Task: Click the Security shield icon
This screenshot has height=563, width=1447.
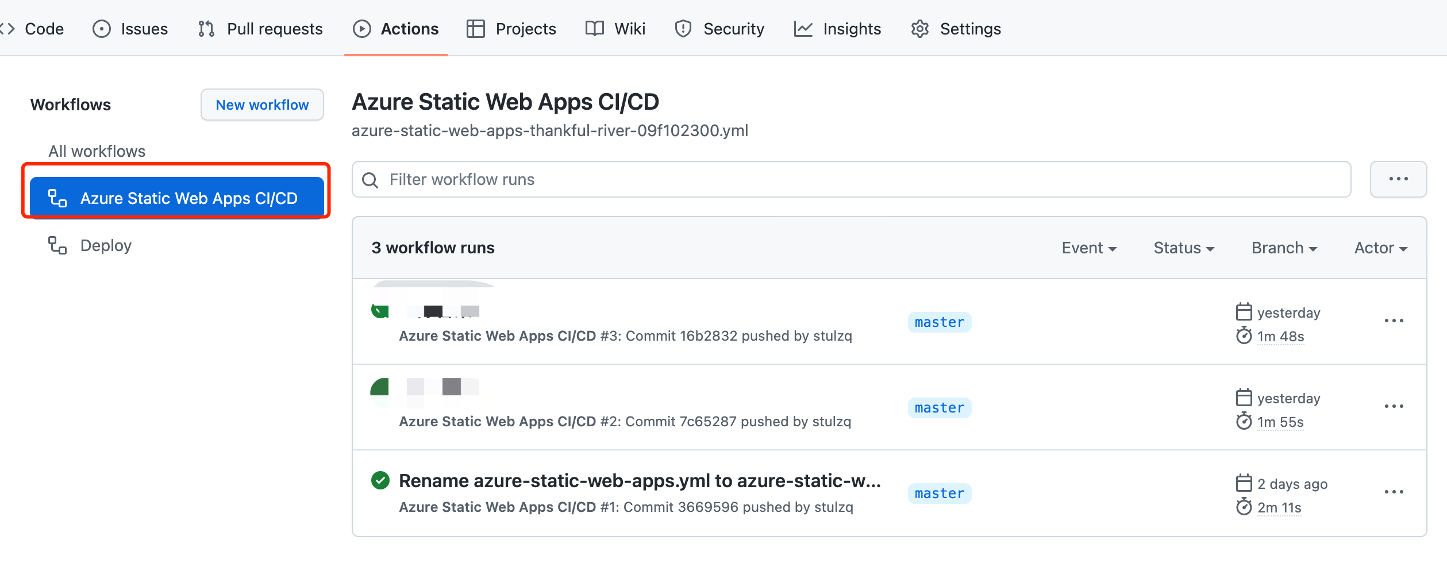Action: [683, 29]
